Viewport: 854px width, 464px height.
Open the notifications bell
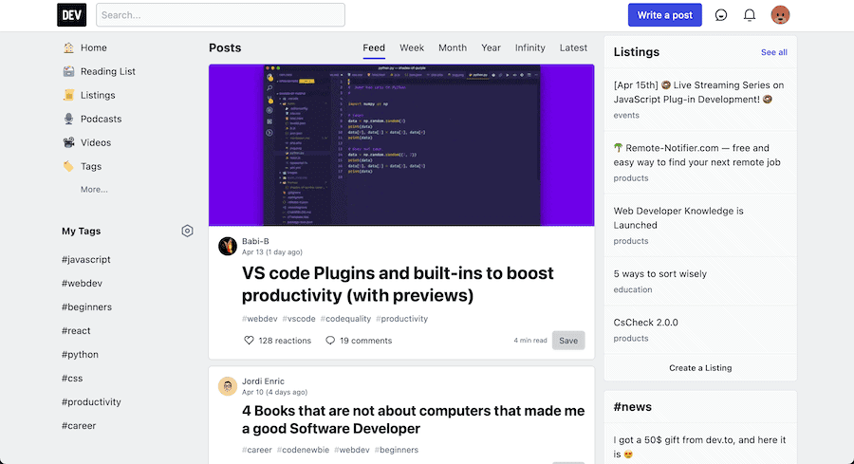[x=750, y=15]
